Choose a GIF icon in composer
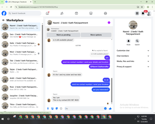 pyautogui.click(x=61, y=108)
